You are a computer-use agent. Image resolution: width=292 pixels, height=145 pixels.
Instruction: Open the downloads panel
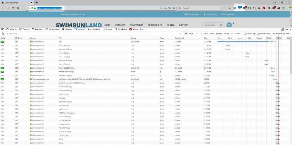230,8
